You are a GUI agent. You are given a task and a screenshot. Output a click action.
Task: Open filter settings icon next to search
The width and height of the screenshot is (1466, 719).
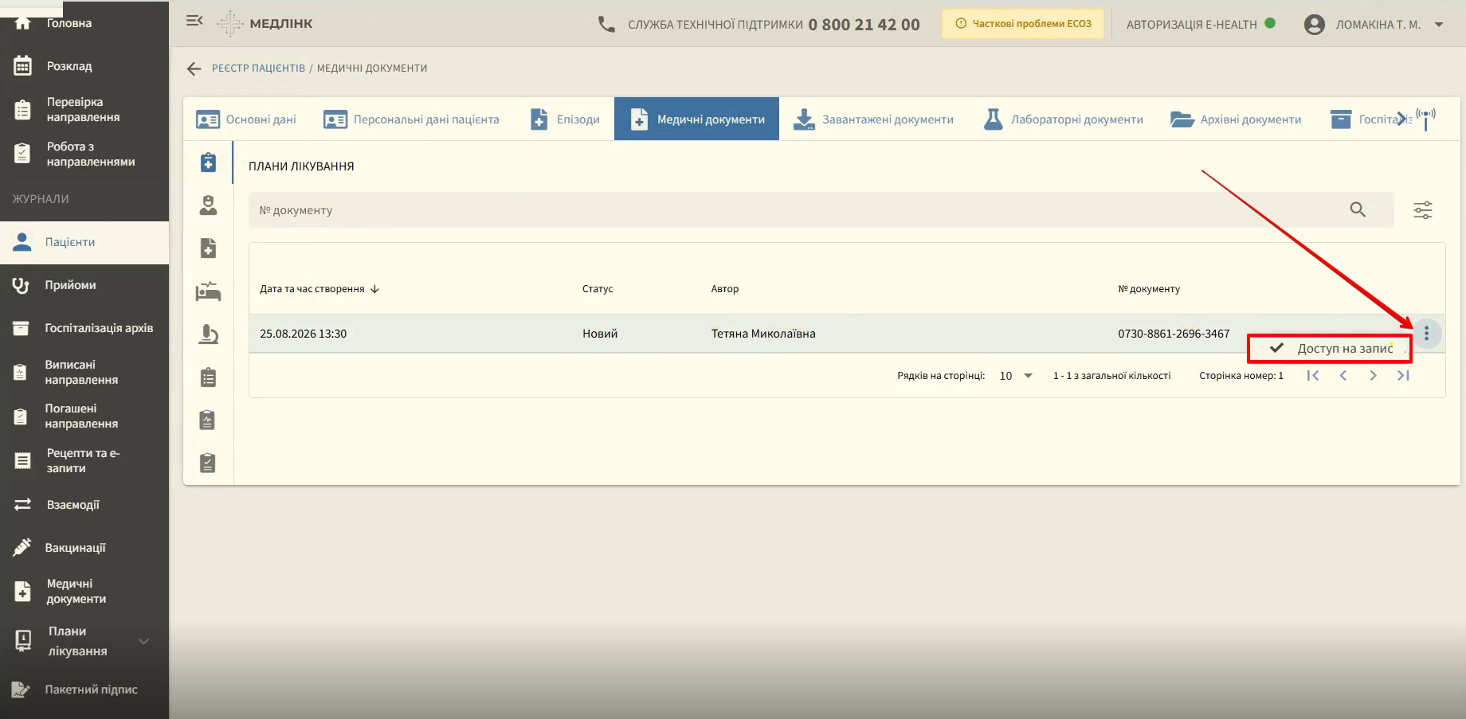coord(1422,210)
